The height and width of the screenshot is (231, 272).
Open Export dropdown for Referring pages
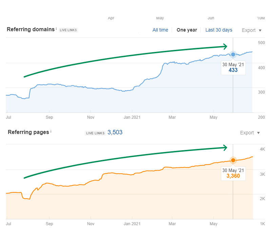point(250,133)
